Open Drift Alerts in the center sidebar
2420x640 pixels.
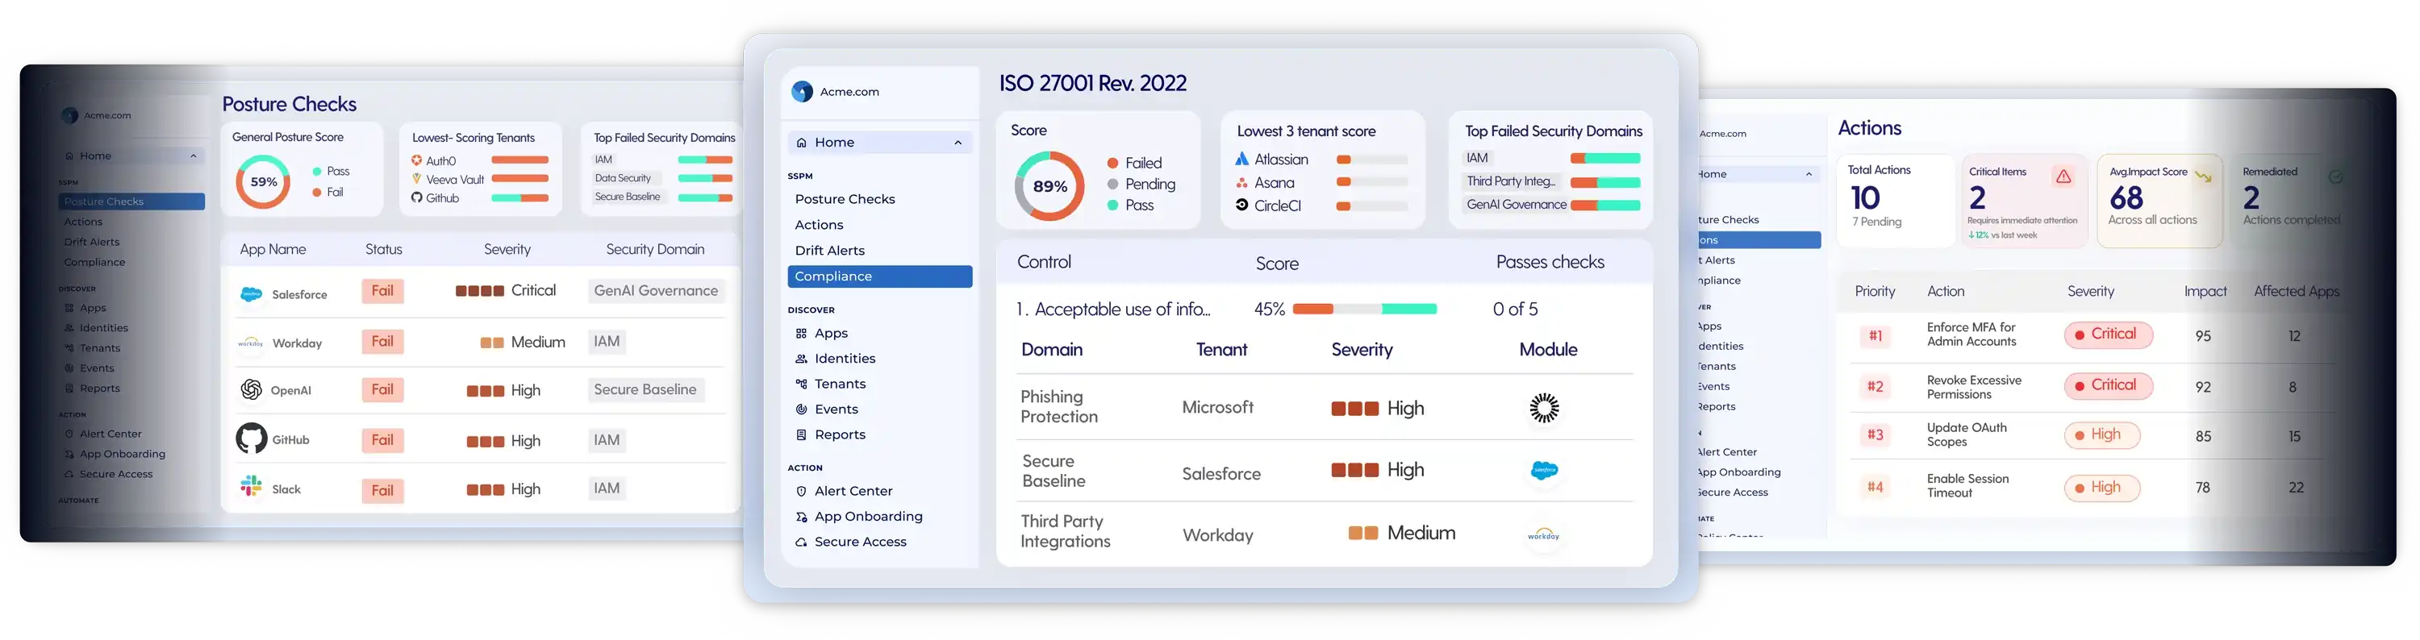[x=828, y=251]
